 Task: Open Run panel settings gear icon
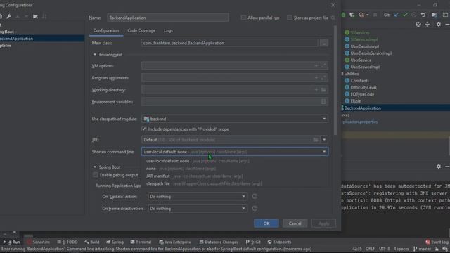[439, 167]
